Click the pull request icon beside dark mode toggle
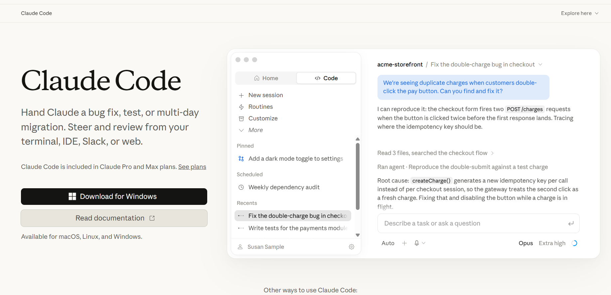Screen dimensions: 611x295 click(241, 159)
